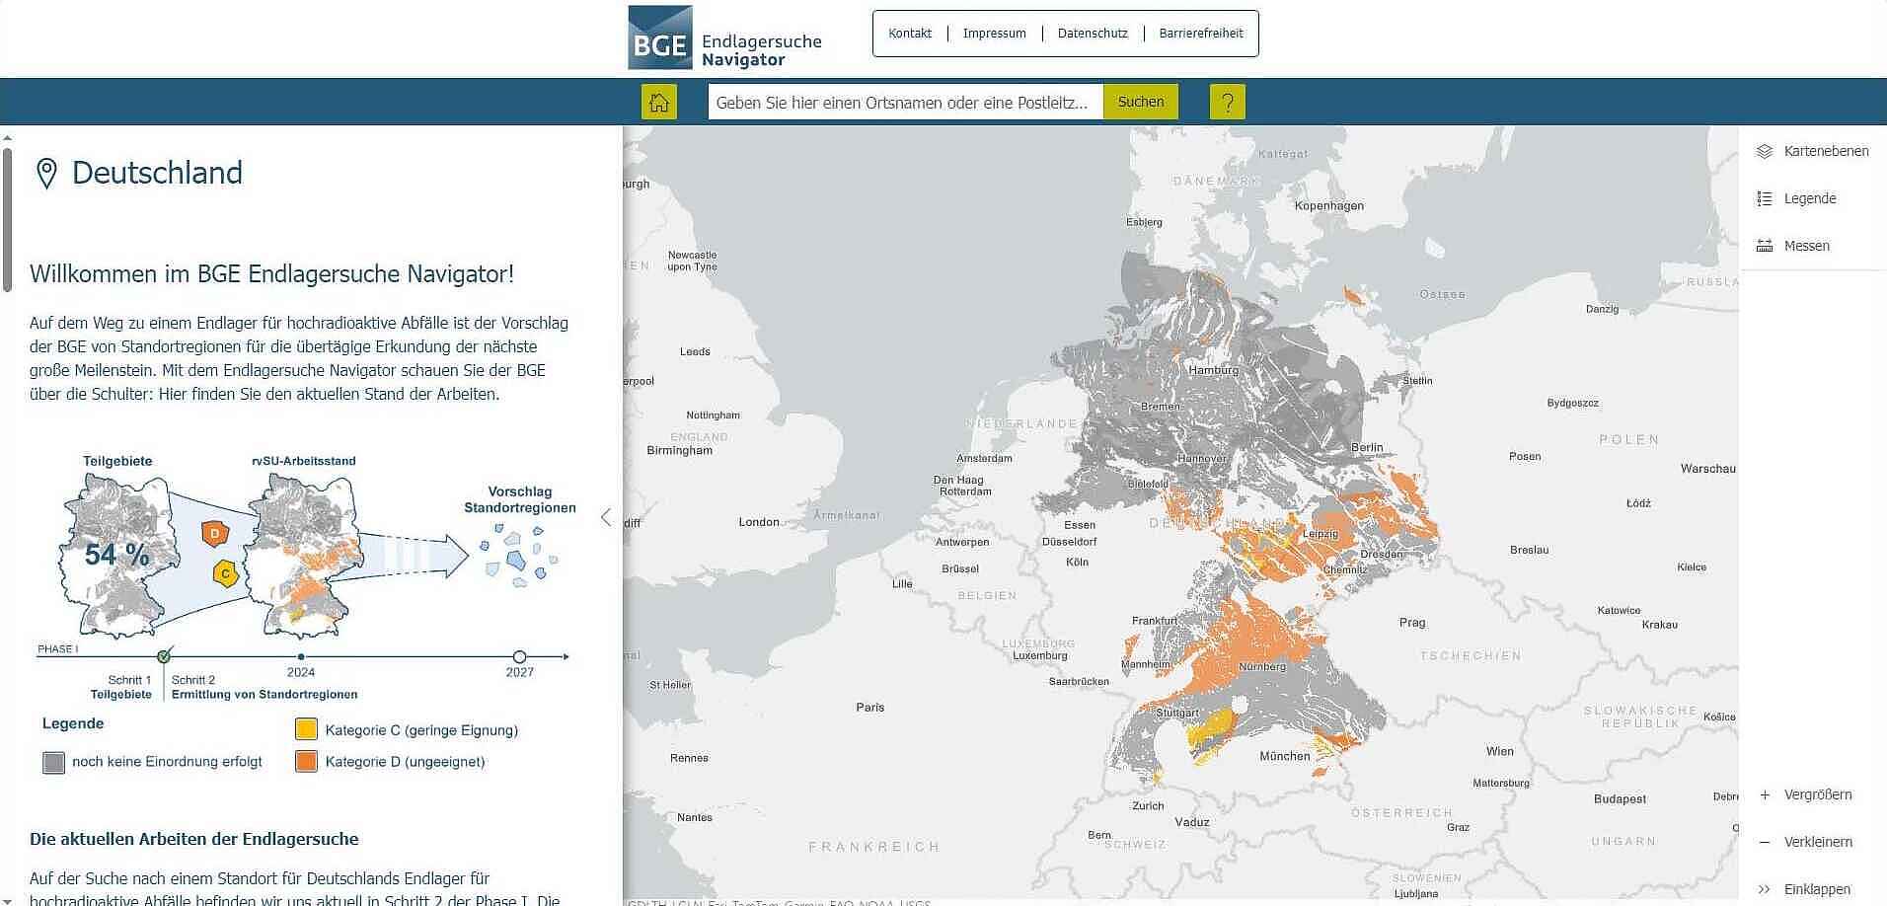This screenshot has height=906, width=1887.
Task: Click Hannover on the map
Action: [1202, 459]
